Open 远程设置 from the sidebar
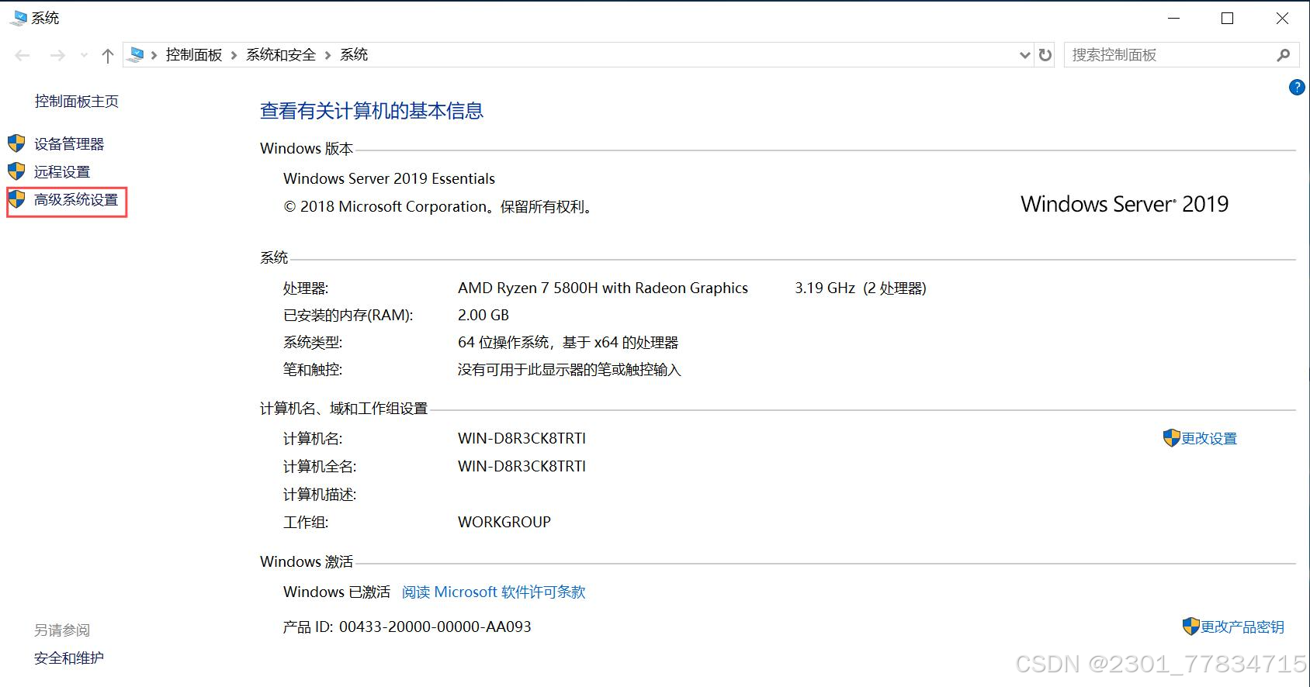The height and width of the screenshot is (687, 1310). click(62, 172)
